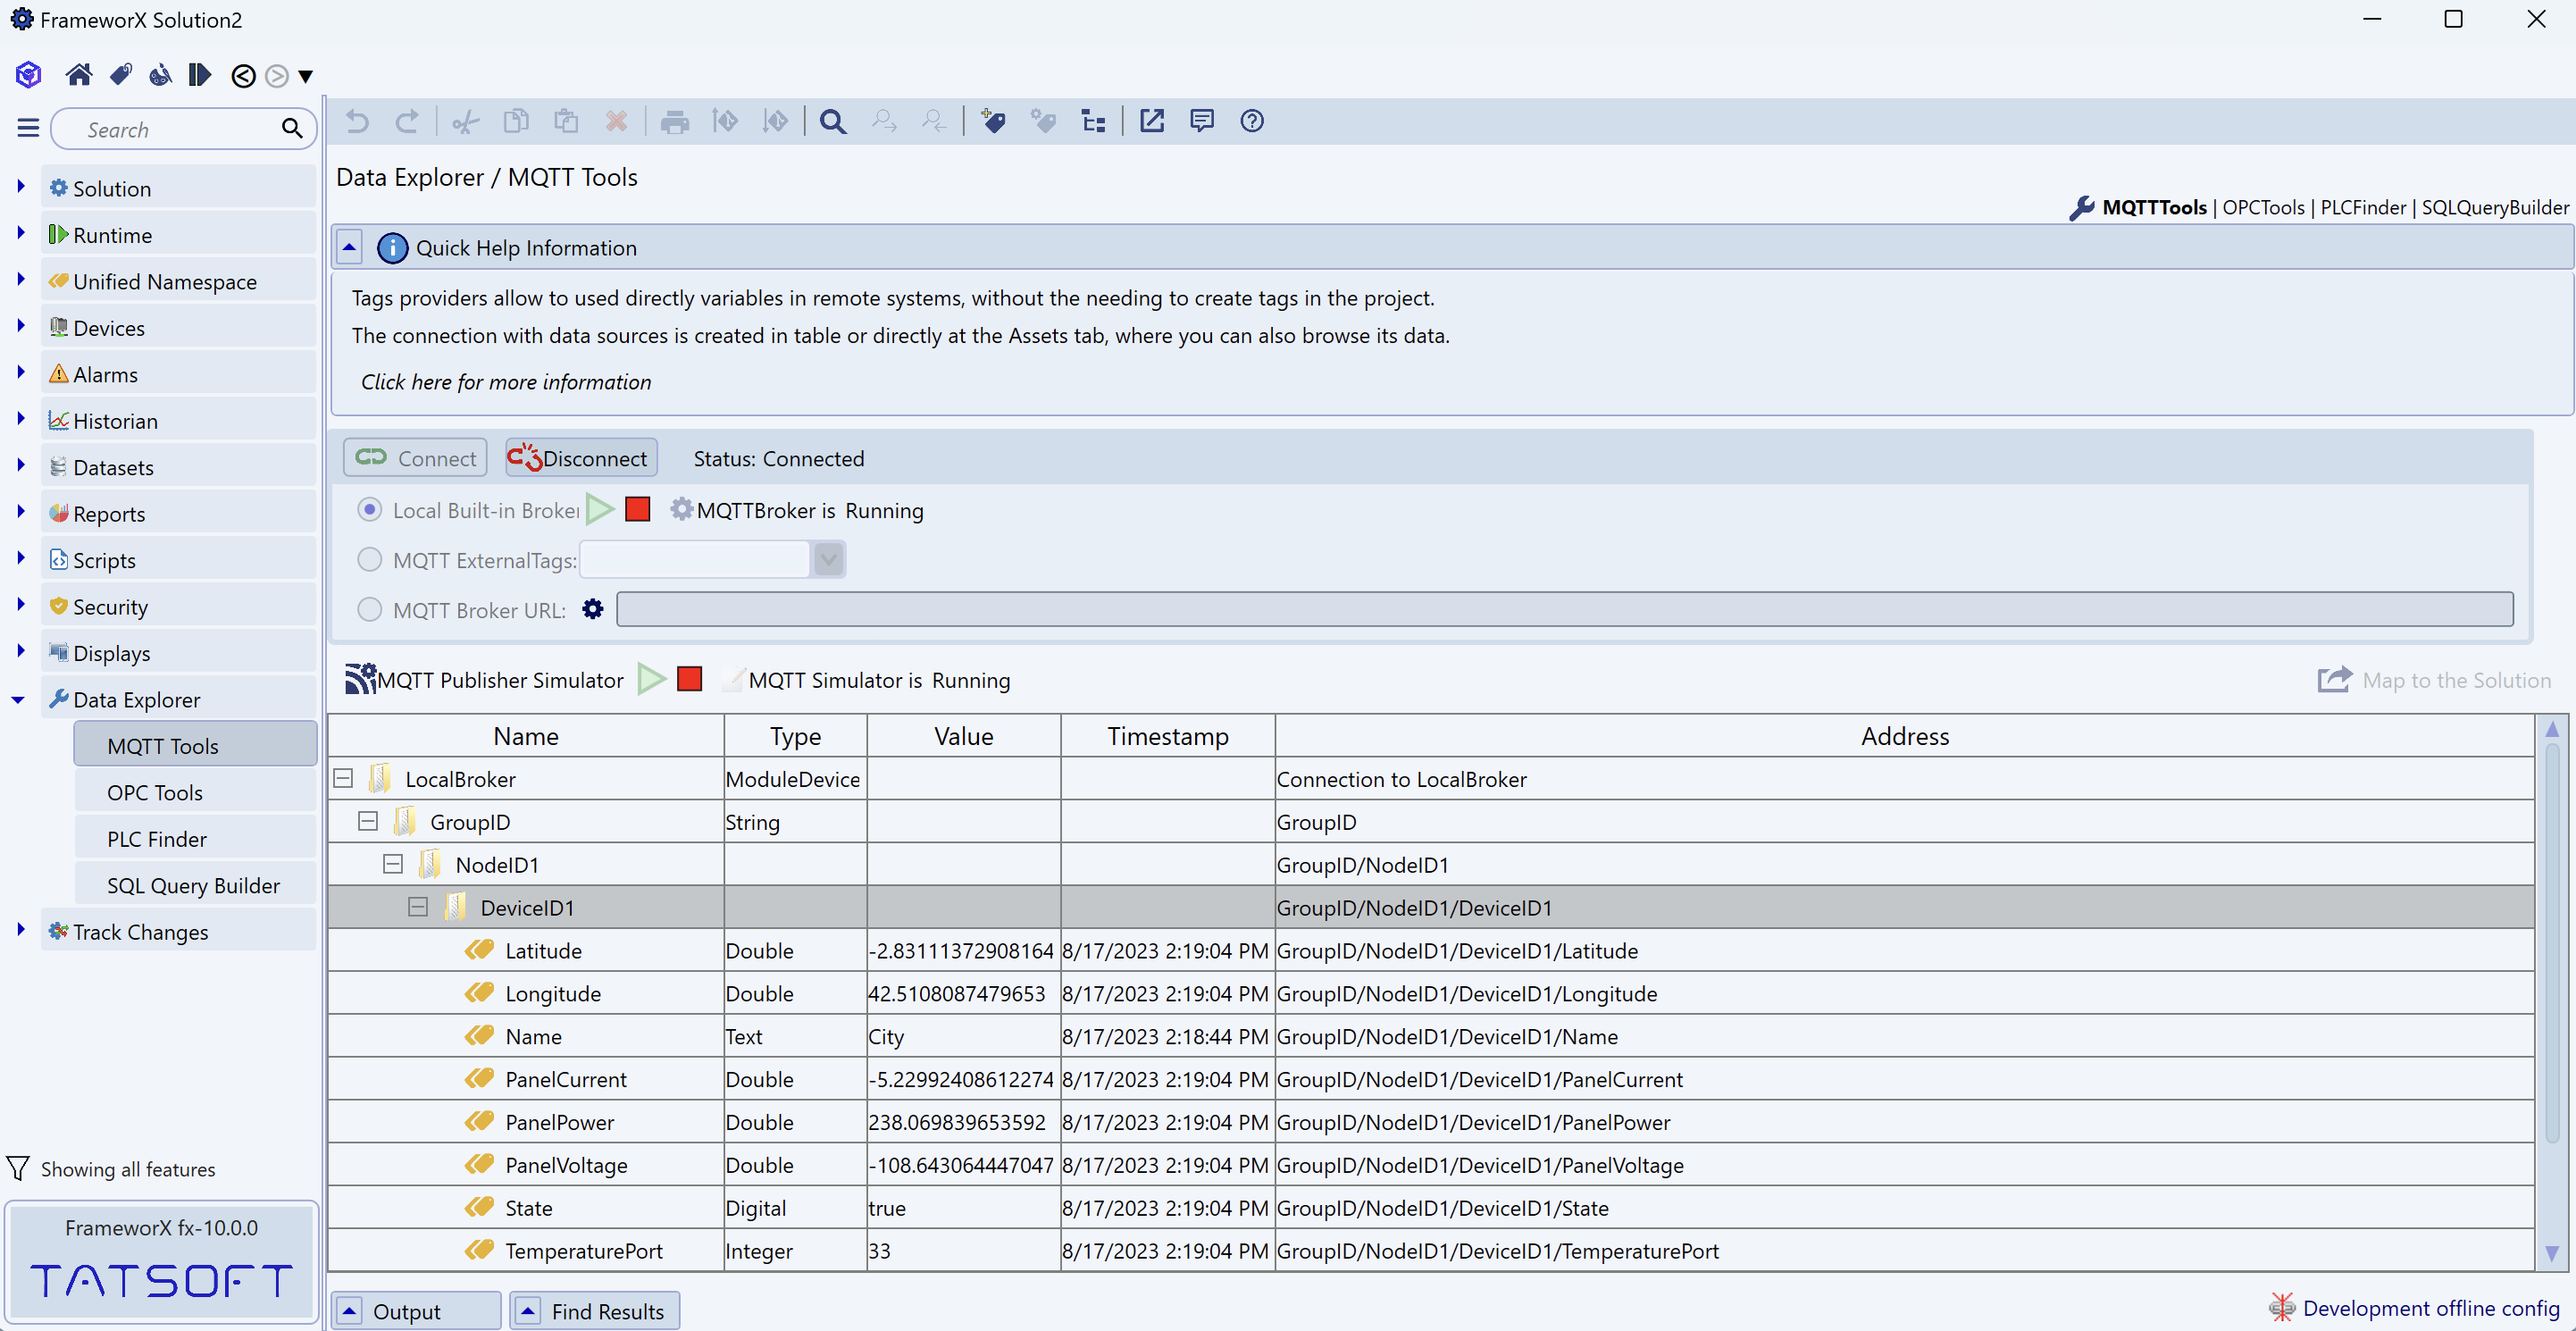The width and height of the screenshot is (2576, 1331).
Task: Click the Find magnifier icon in toolbar
Action: 833,122
